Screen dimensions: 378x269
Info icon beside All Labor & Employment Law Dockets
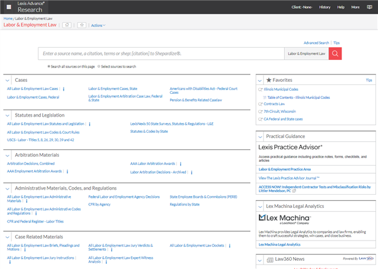click(x=229, y=246)
